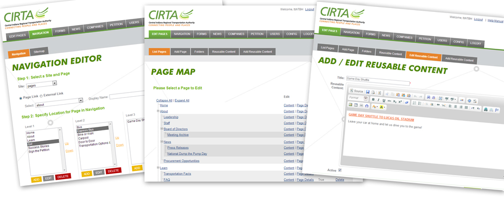Screen dimensions: 504x198
Task: Apply Bold formatting in the editor toolbar
Action: 373,100
